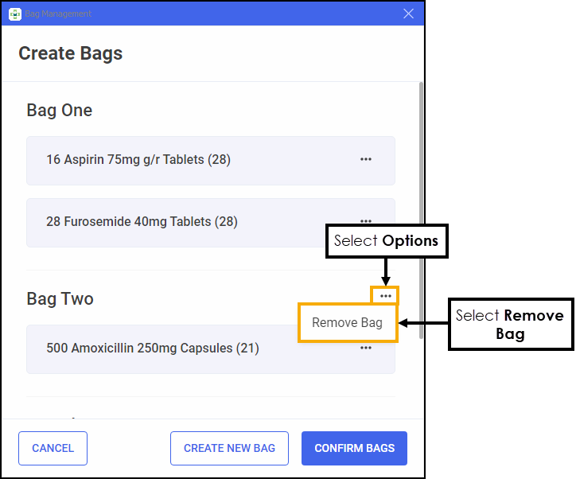Click the Bag Management app icon
The height and width of the screenshot is (479, 576).
coord(15,14)
